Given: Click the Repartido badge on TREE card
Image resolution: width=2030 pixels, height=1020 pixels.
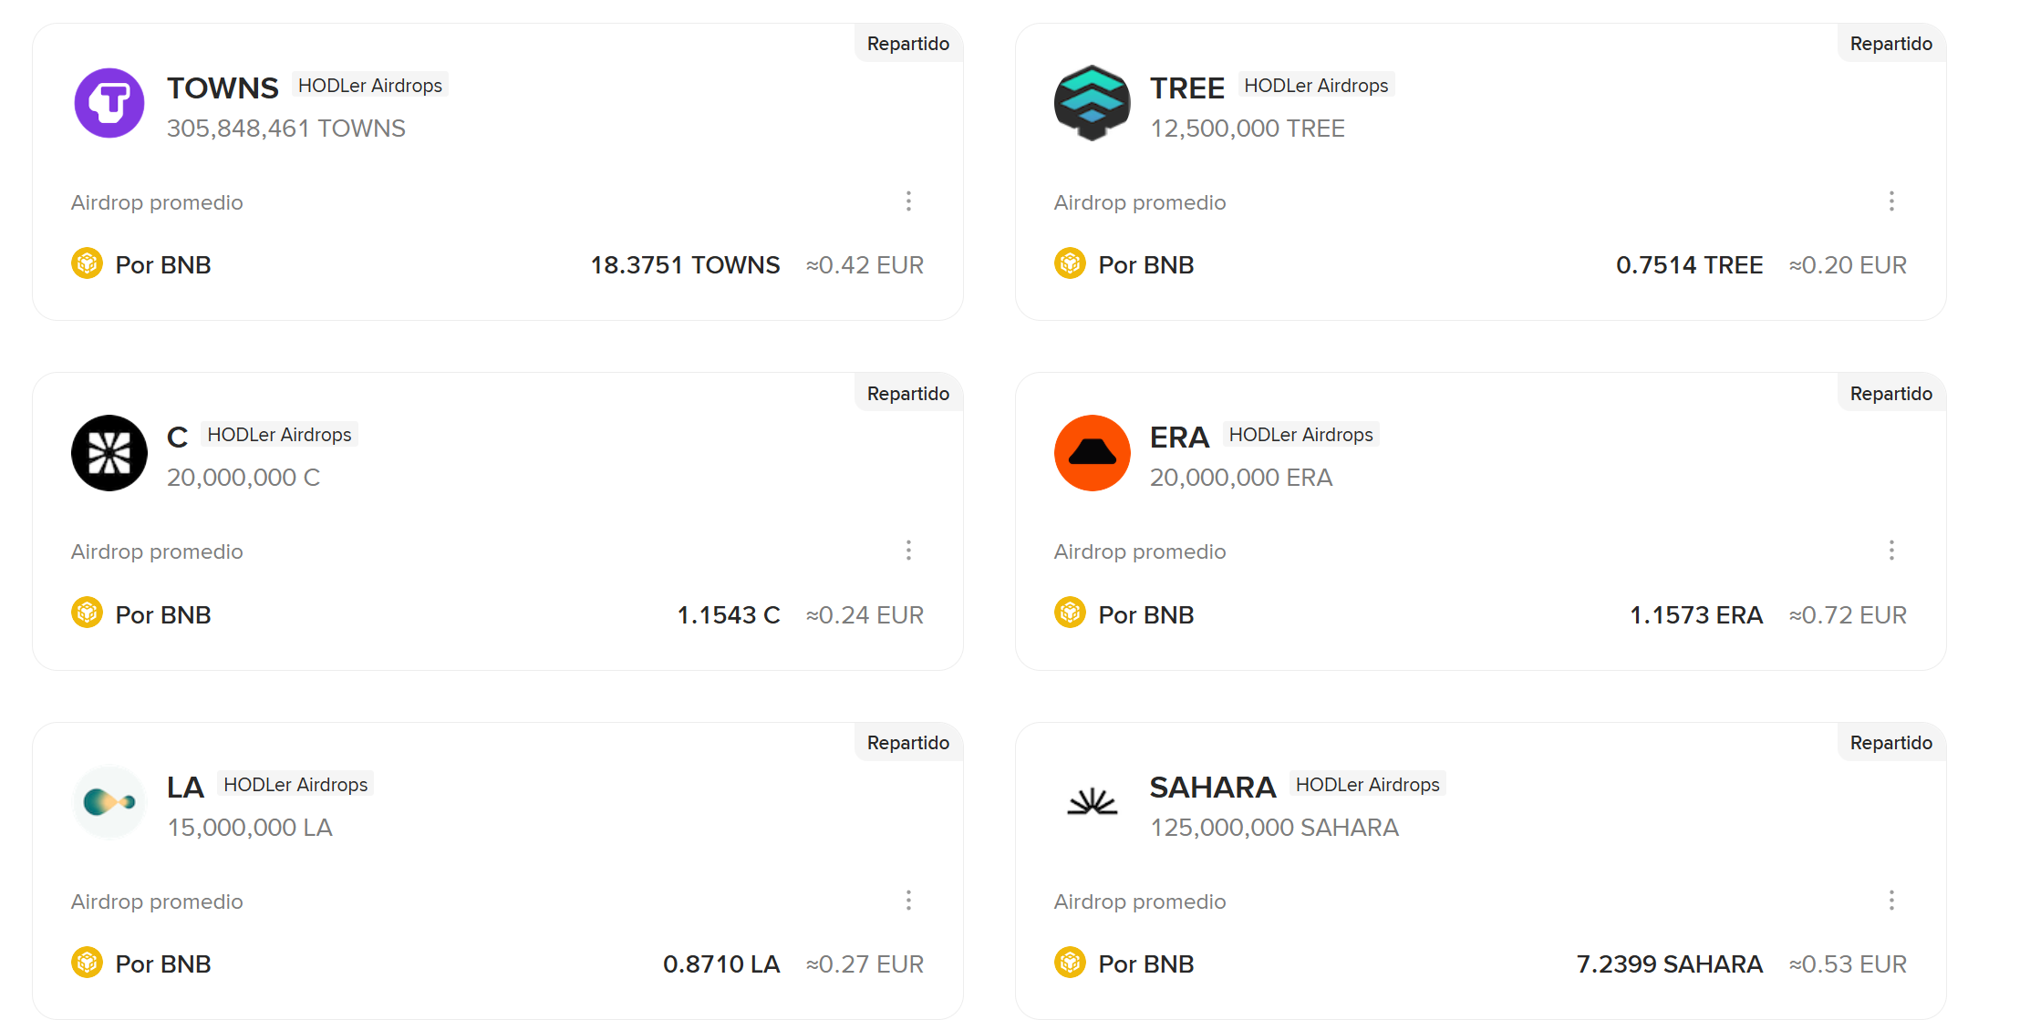Looking at the screenshot, I should click(1890, 44).
